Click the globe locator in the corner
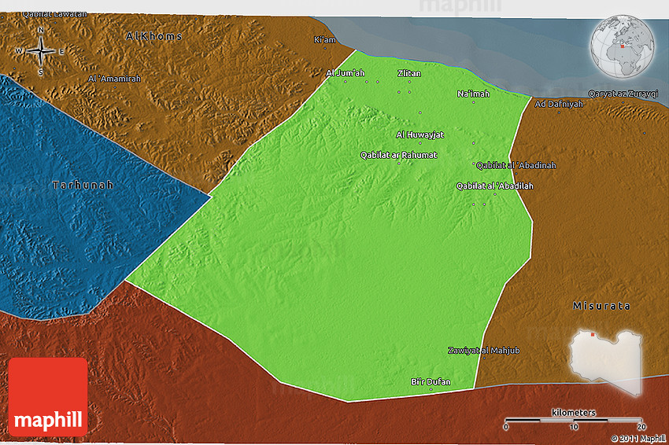669x445 pixels. point(625,47)
